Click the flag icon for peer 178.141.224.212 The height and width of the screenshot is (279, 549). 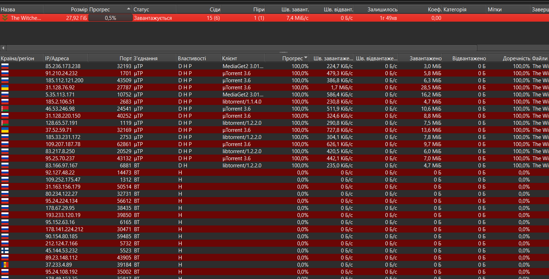tap(5, 229)
